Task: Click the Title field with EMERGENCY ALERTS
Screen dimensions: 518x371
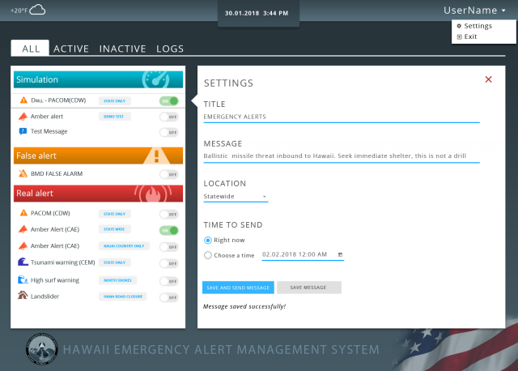Action: pyautogui.click(x=342, y=117)
